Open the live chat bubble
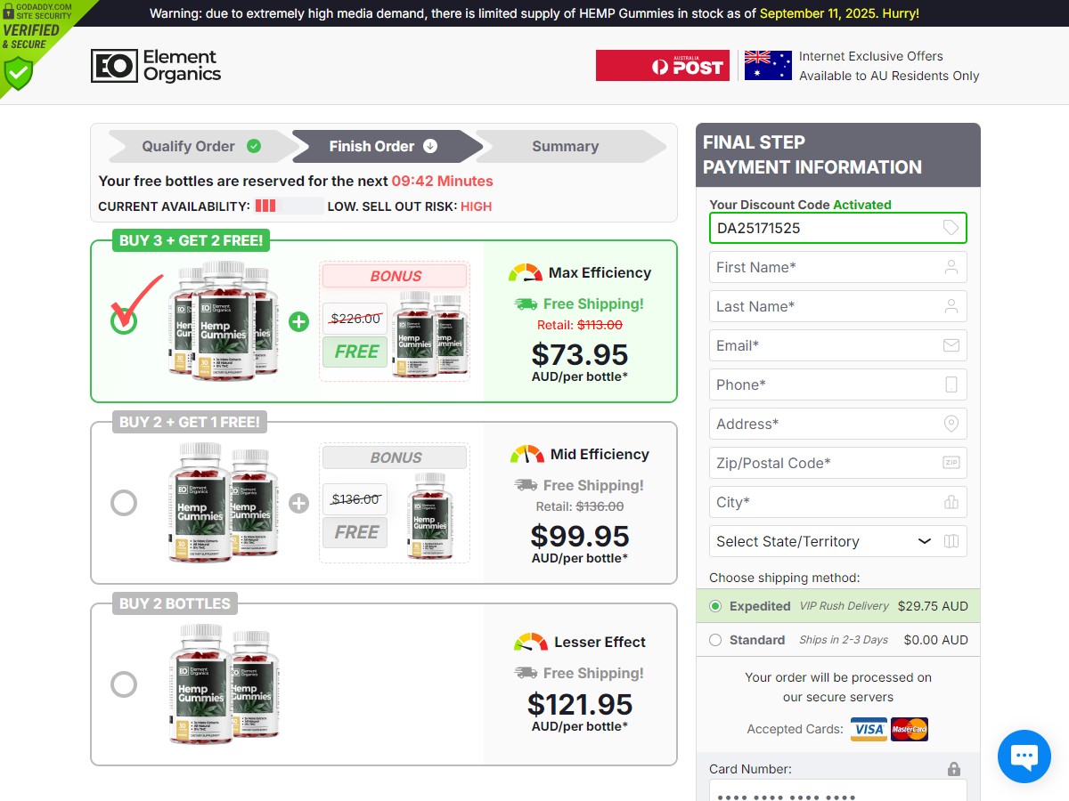 [1024, 756]
